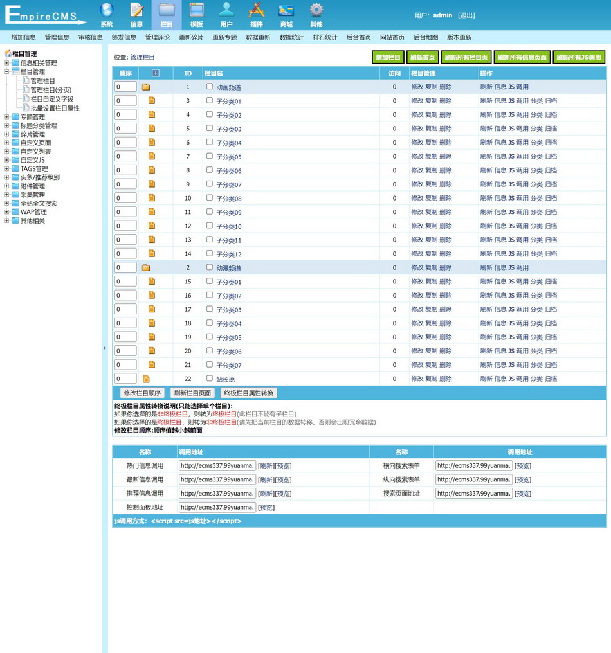The image size is (611, 653).
Task: Click the file icon of 站长说 row
Action: [146, 379]
